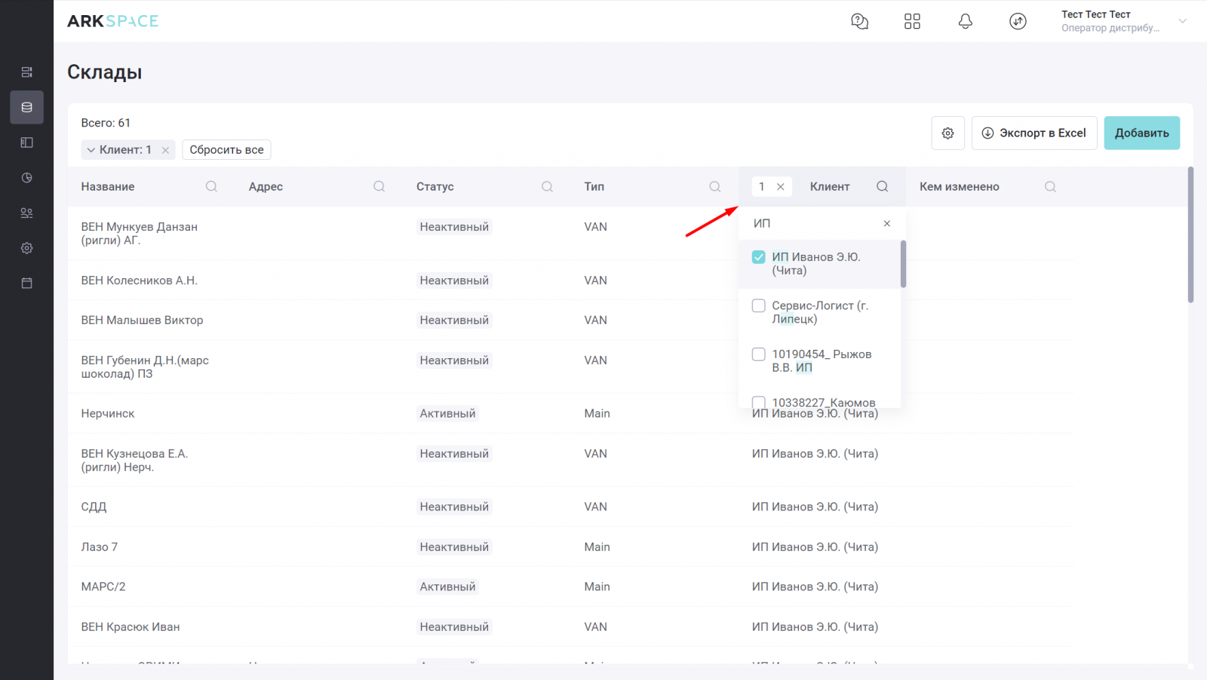Click Активный status in МАРС/2 row
Screen dimensions: 1207x680
pos(447,587)
